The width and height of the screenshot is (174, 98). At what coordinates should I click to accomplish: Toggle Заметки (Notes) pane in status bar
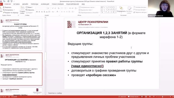point(122,97)
